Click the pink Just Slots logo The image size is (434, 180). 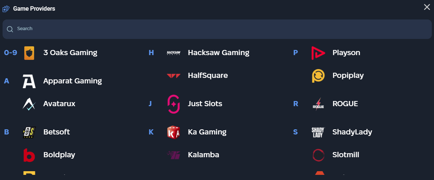coord(173,104)
